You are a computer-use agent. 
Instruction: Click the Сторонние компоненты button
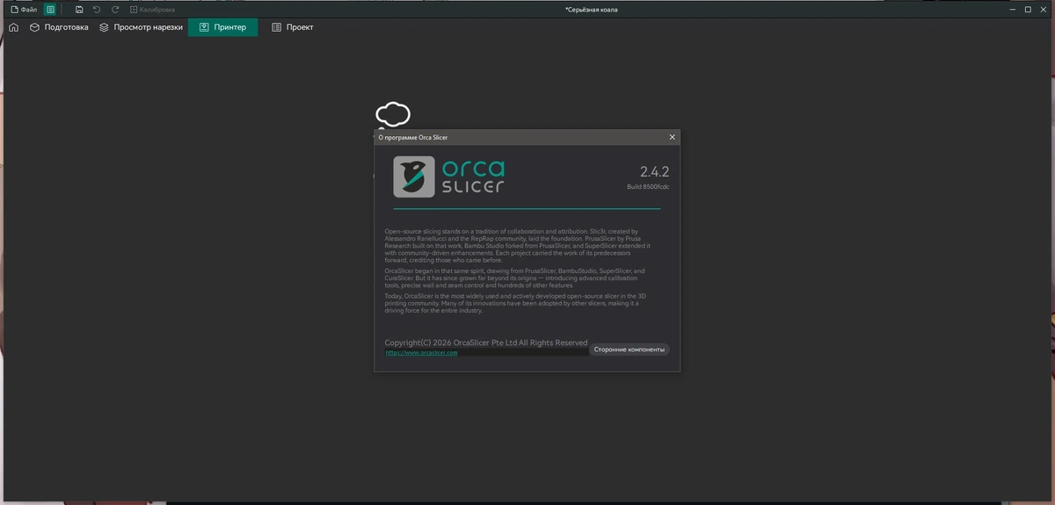pos(629,350)
